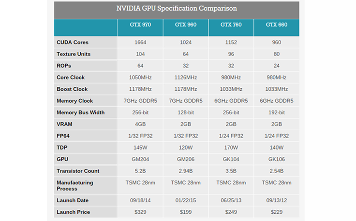Click the 'ROPs' row label
Viewport: 356px width, 221px height.
[x=64, y=66]
